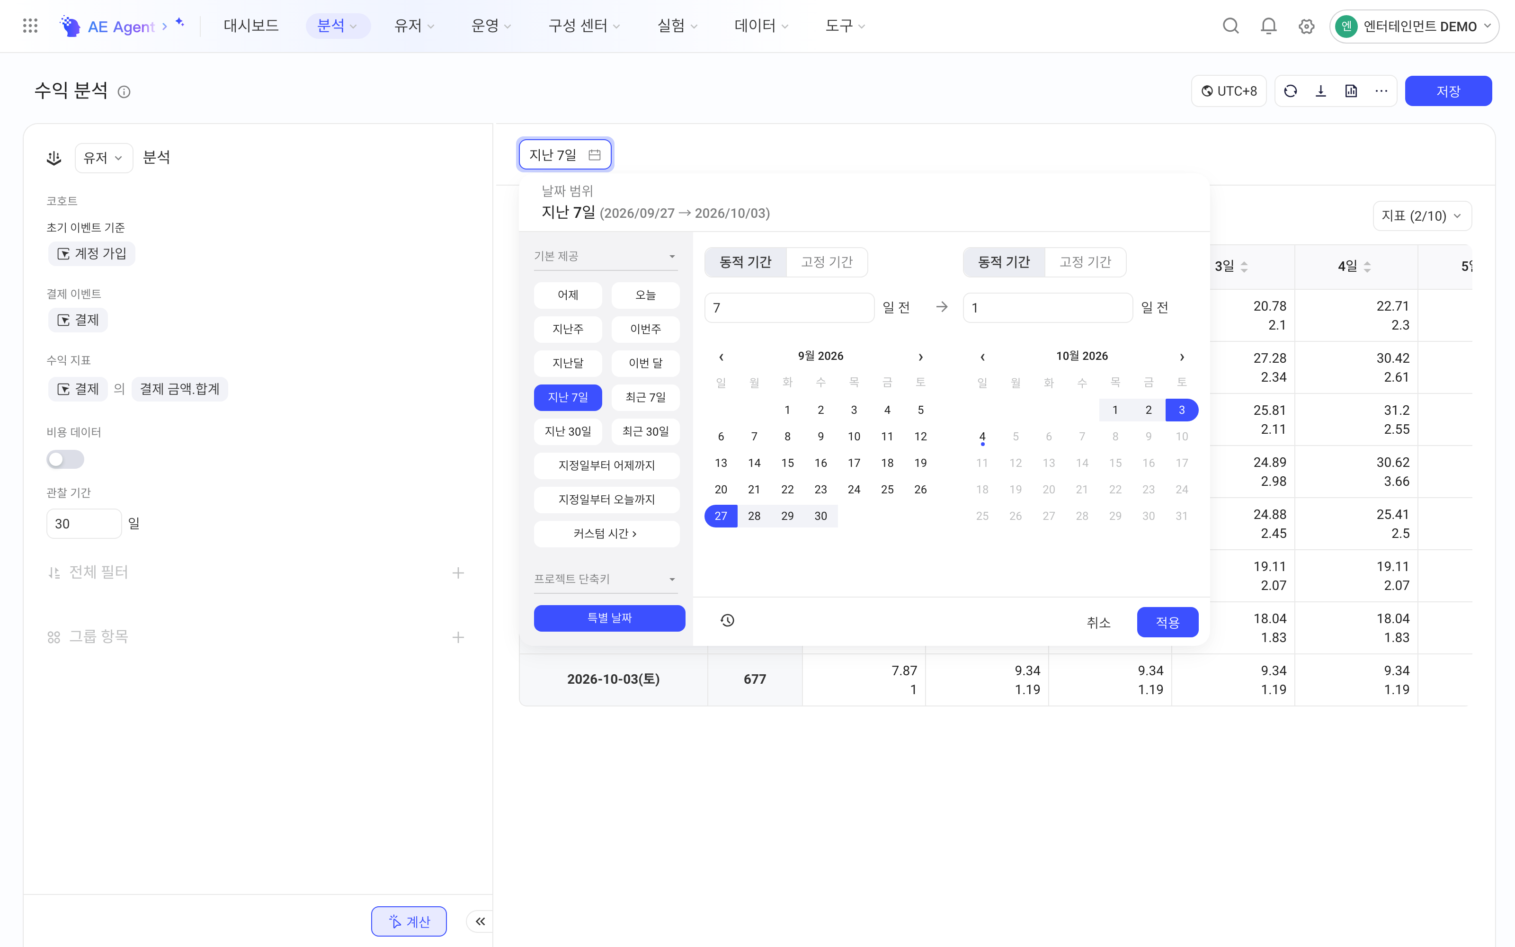Viewport: 1515px width, 947px height.
Task: Go to next month on 10월 2026 calendar
Action: [x=1182, y=357]
